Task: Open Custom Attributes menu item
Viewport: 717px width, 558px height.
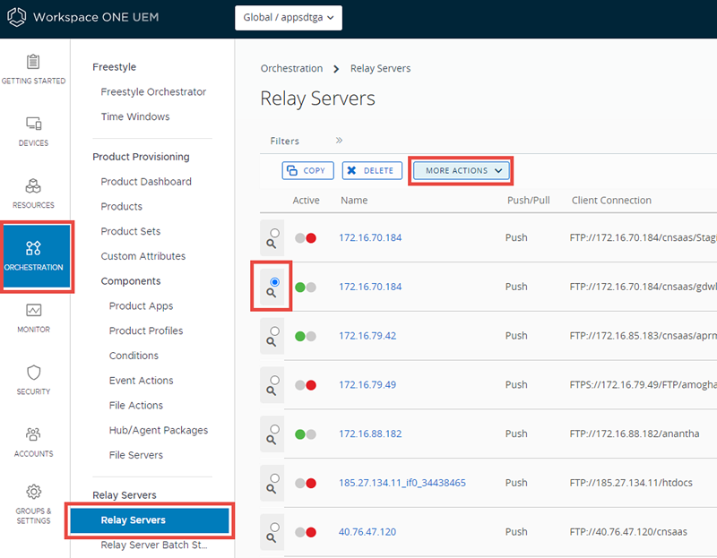Action: 143,256
